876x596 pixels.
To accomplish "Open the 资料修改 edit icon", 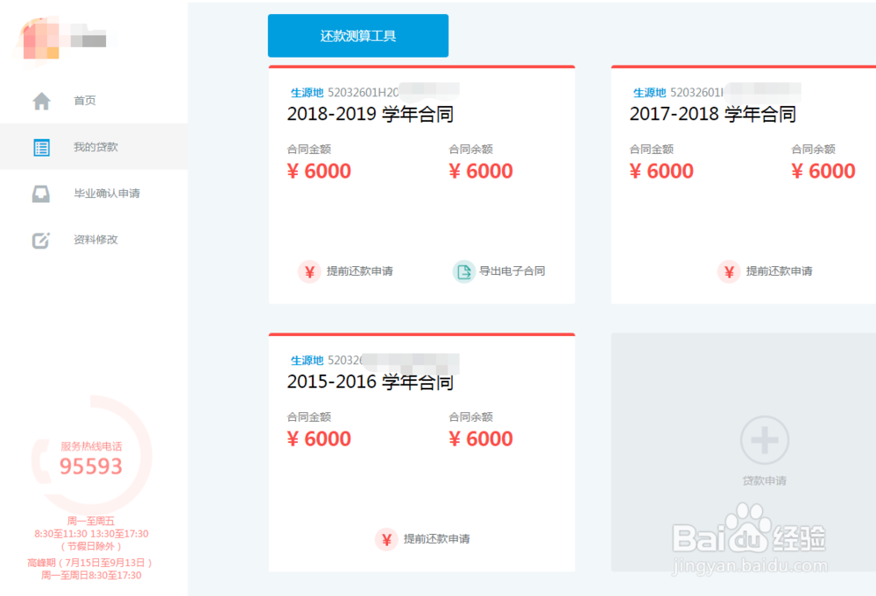I will coord(42,240).
